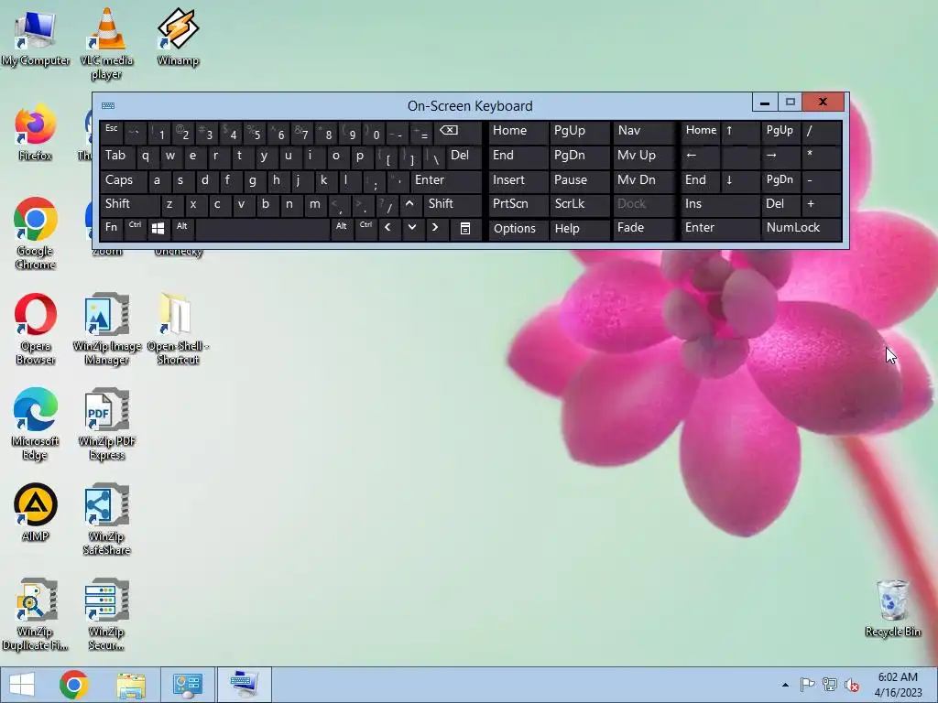
Task: Click the Pause key
Action: [579, 180]
